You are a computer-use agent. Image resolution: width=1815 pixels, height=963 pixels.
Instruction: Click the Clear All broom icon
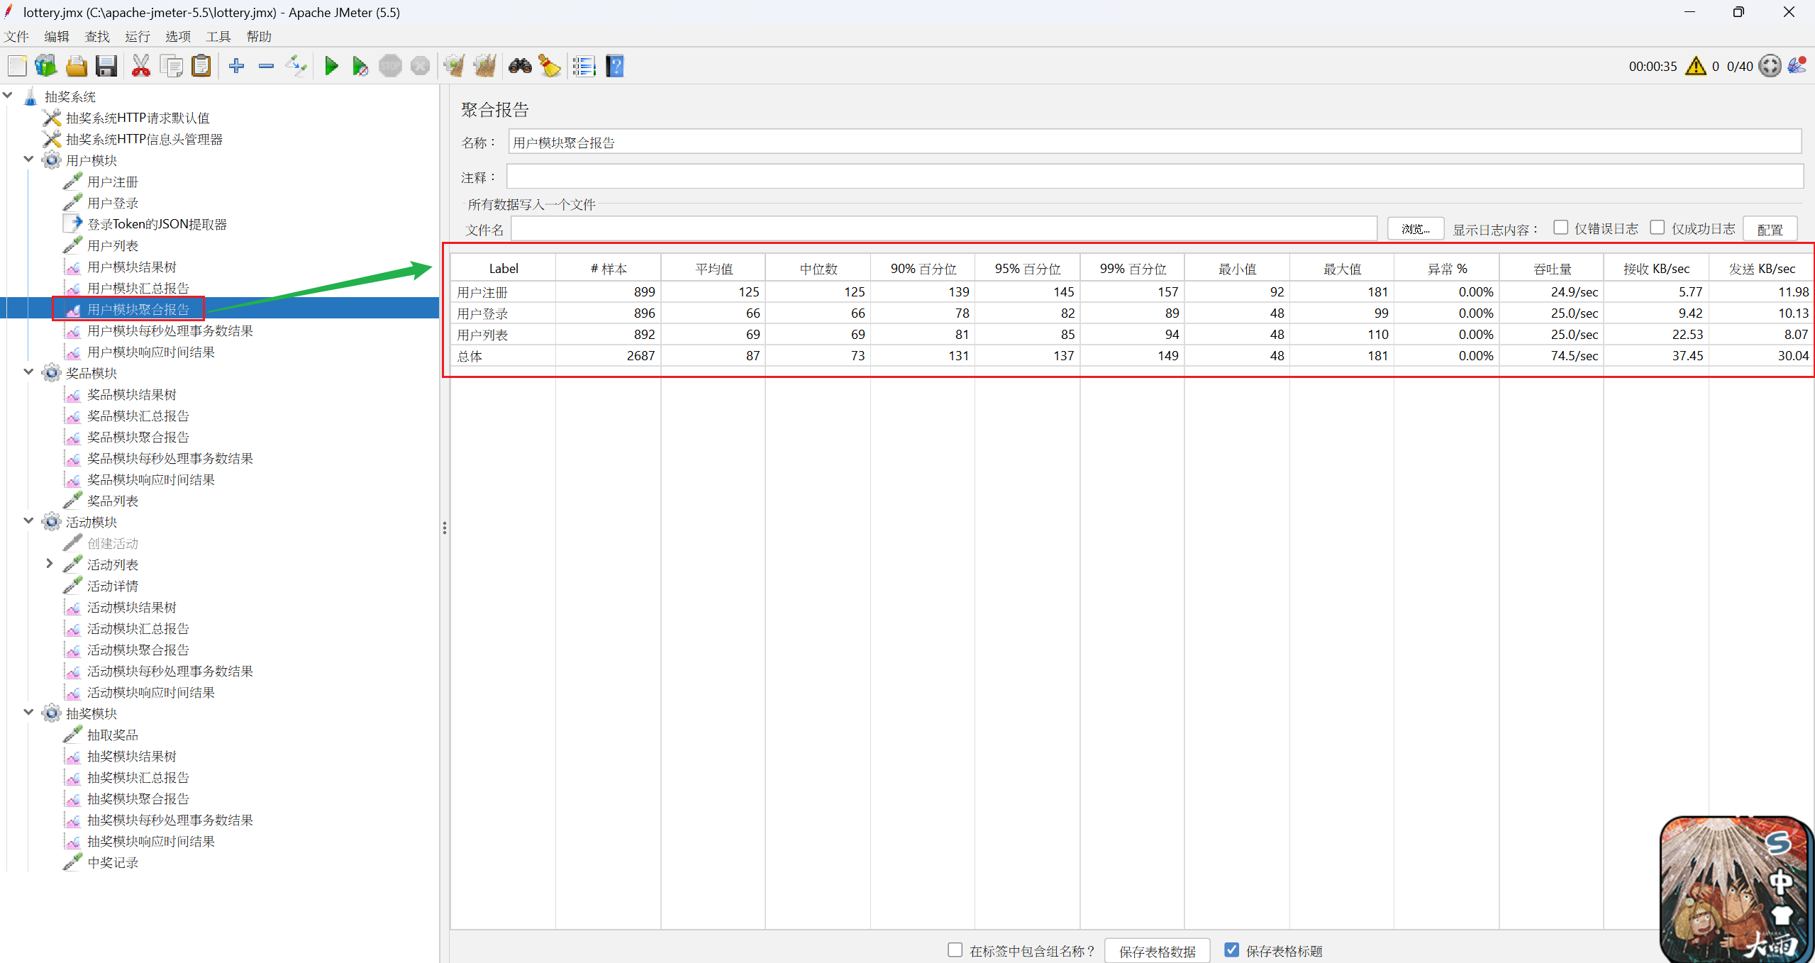point(485,67)
